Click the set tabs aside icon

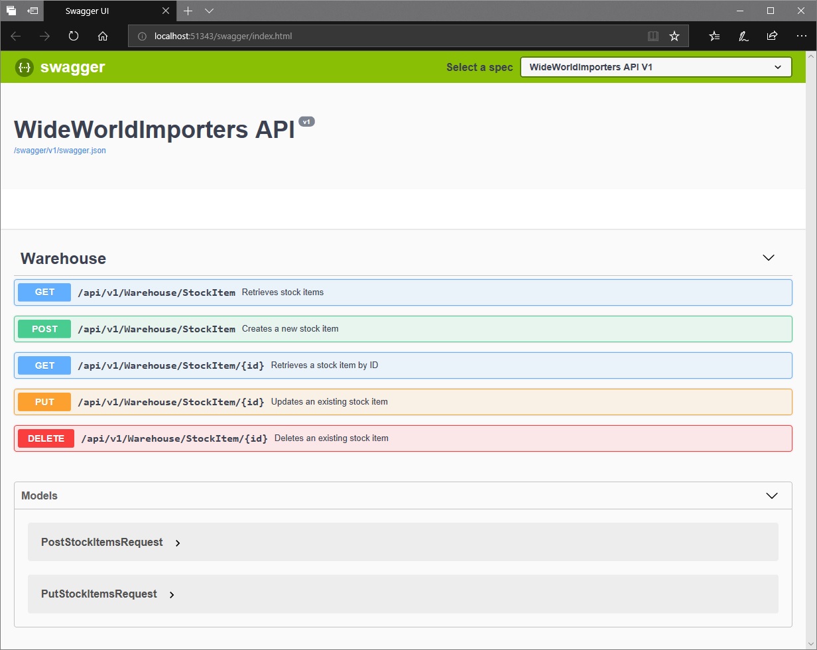pyautogui.click(x=32, y=11)
